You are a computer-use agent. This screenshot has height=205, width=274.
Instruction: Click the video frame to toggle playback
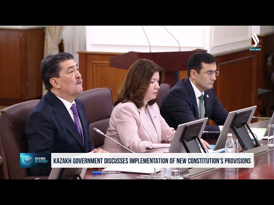point(137,102)
